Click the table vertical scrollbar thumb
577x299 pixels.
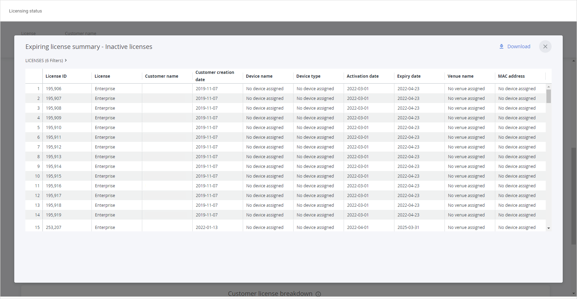(x=548, y=96)
